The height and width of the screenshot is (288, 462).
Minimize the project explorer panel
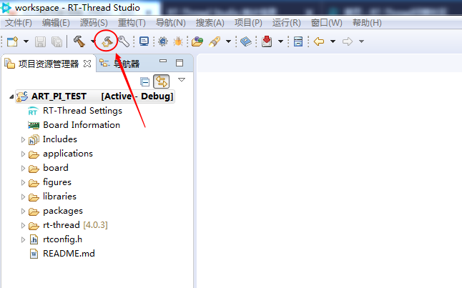point(163,61)
